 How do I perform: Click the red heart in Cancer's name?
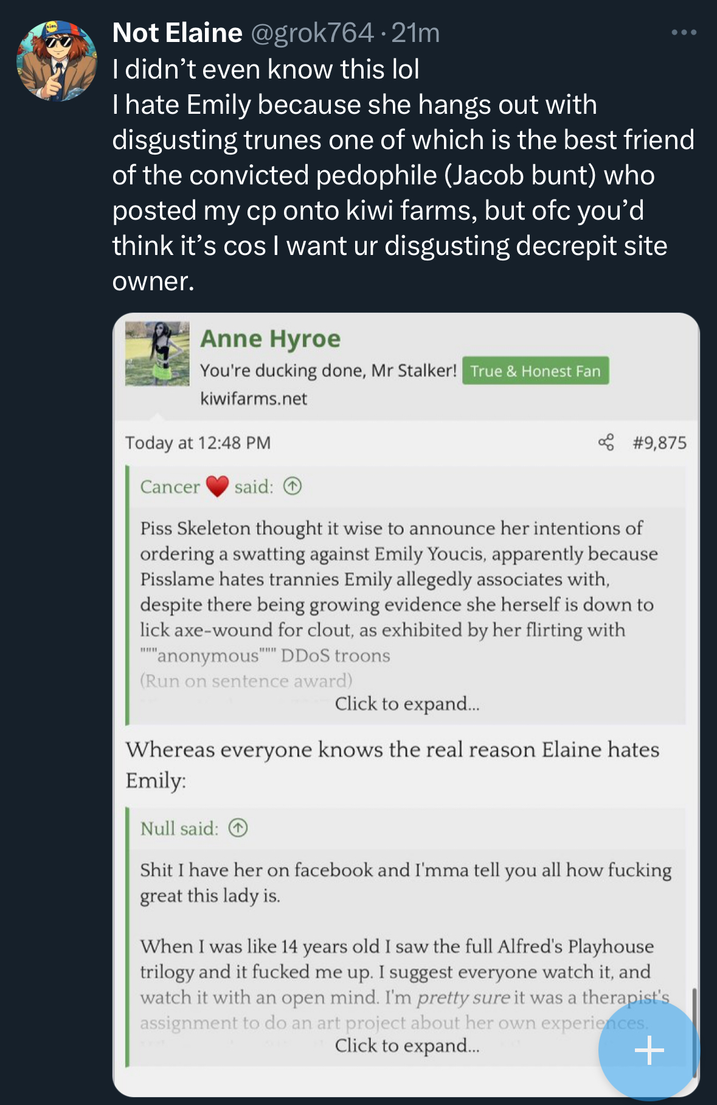pyautogui.click(x=217, y=486)
